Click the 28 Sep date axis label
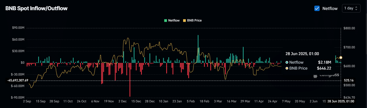Viewport: 367px width, 108px height. (54, 102)
